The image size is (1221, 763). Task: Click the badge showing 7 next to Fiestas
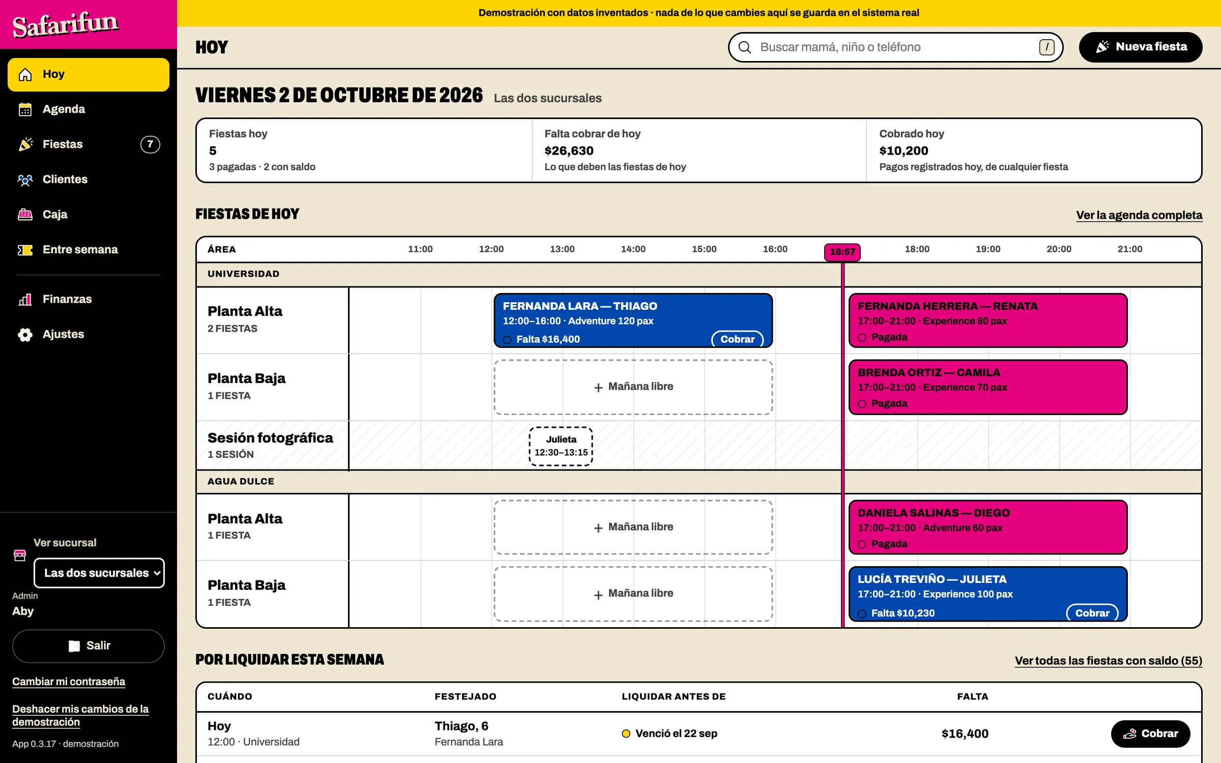[150, 144]
